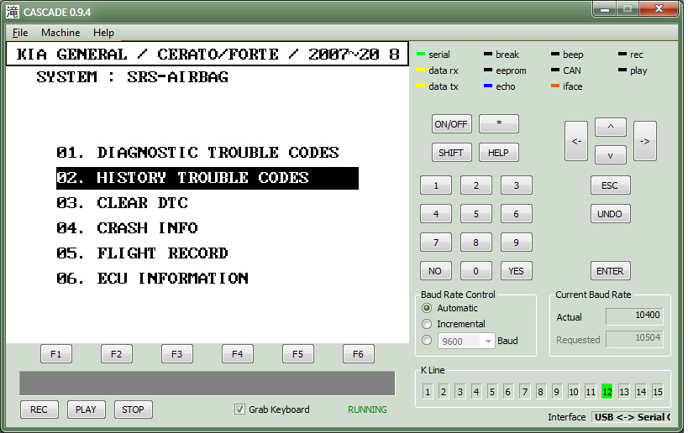Viewport: 688px width, 433px height.
Task: Select K Line pin 12
Action: click(x=607, y=391)
